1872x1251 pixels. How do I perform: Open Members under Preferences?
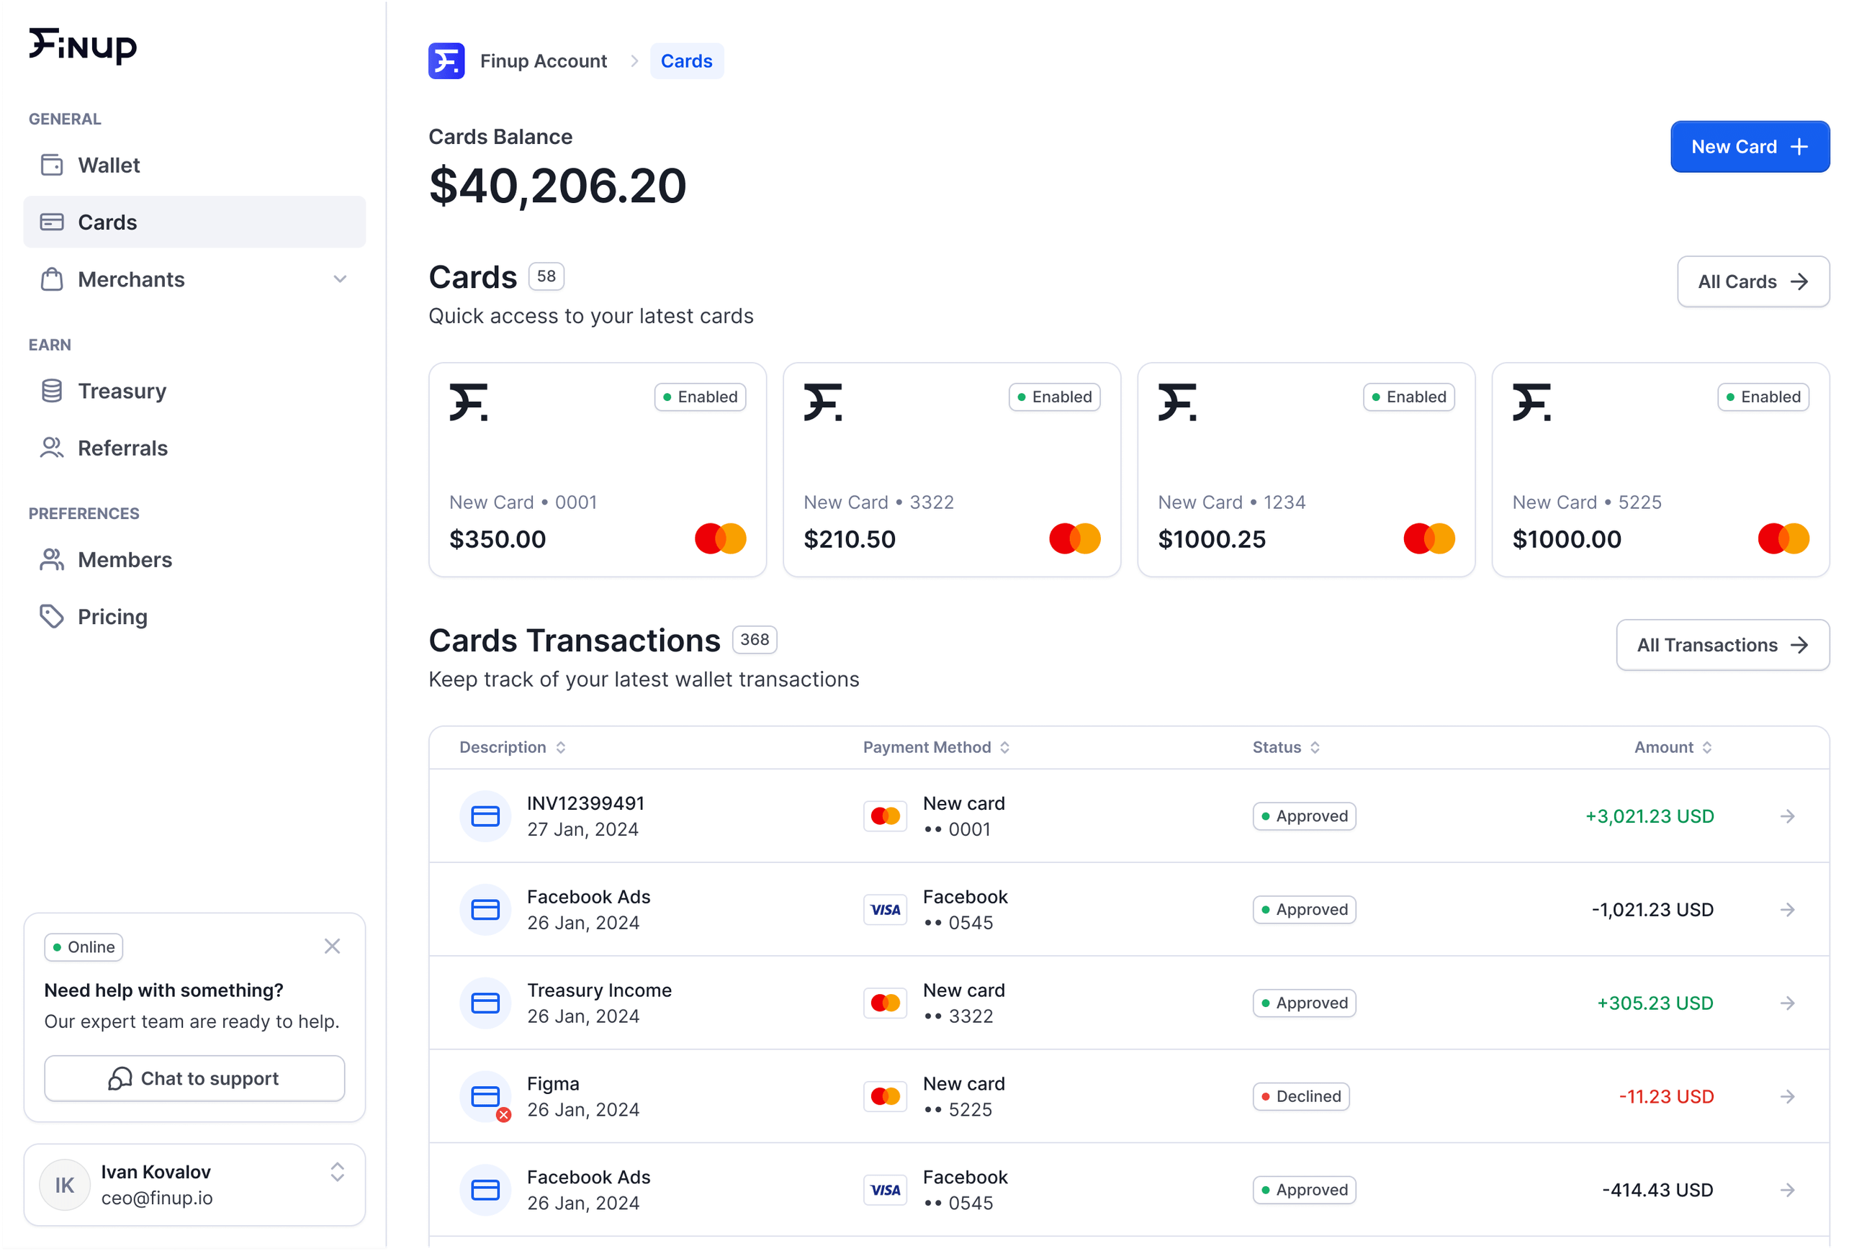point(125,559)
